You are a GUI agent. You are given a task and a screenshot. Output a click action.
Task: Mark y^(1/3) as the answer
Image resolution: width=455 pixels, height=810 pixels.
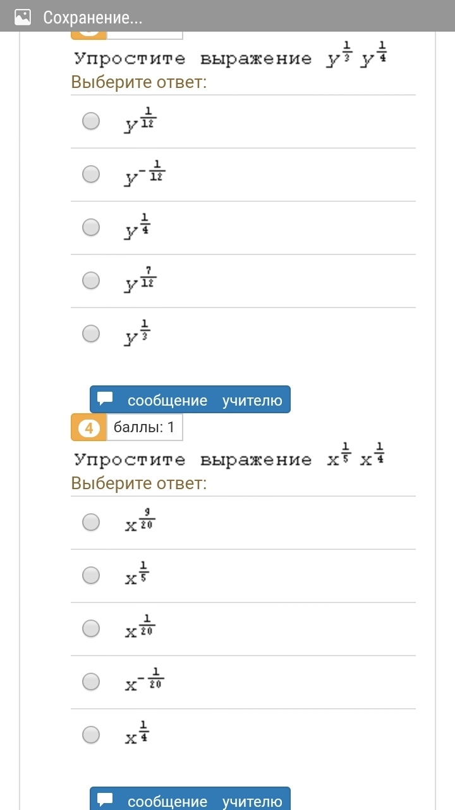(x=92, y=333)
